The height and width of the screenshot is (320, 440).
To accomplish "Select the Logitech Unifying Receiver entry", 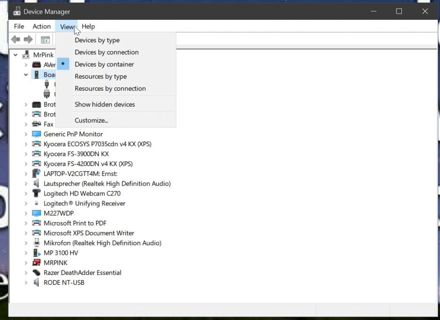I will 84,203.
